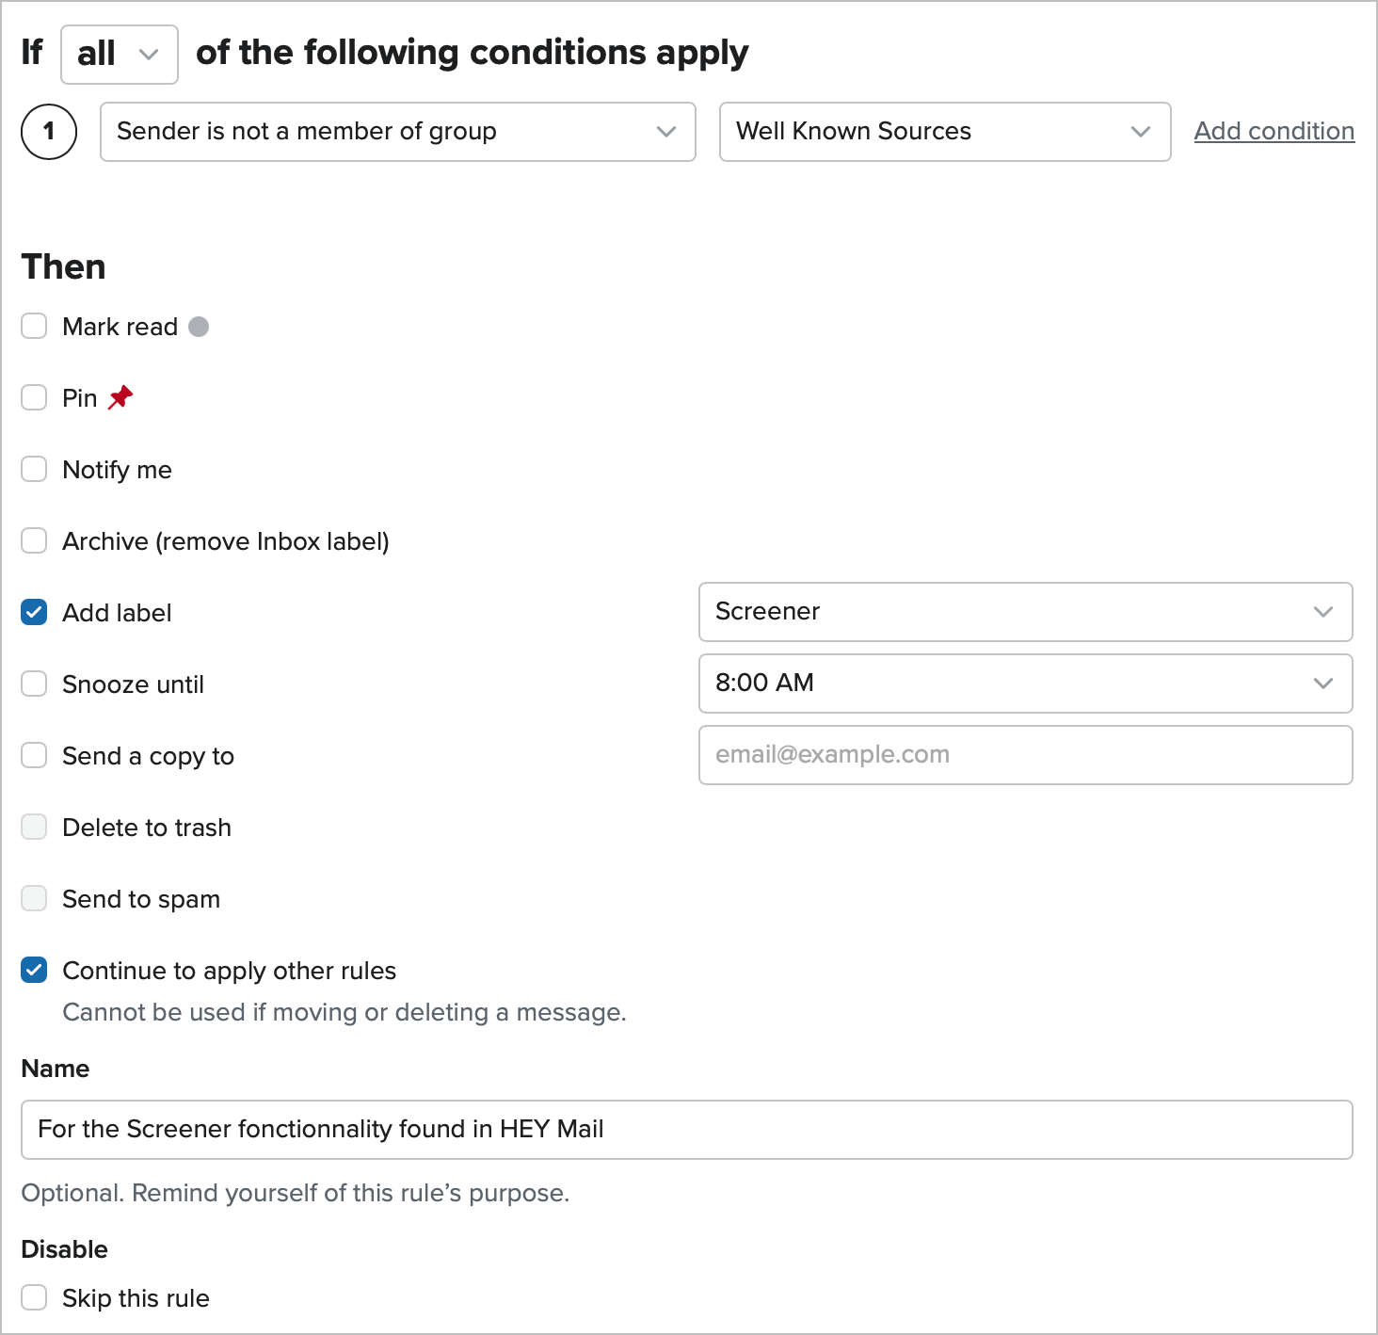Screen dimensions: 1378x1335
Task: Expand the Well Known Sources dropdown
Action: 944,132
